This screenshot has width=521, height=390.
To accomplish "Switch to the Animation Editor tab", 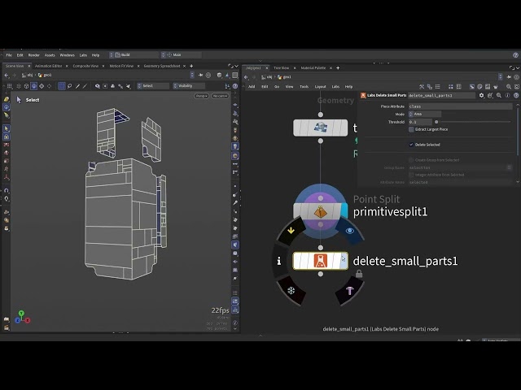I will coord(49,66).
